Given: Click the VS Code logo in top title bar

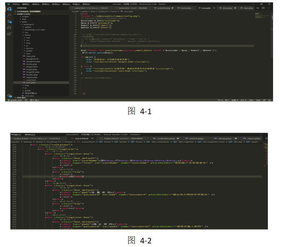Looking at the screenshot, I should (8, 4).
